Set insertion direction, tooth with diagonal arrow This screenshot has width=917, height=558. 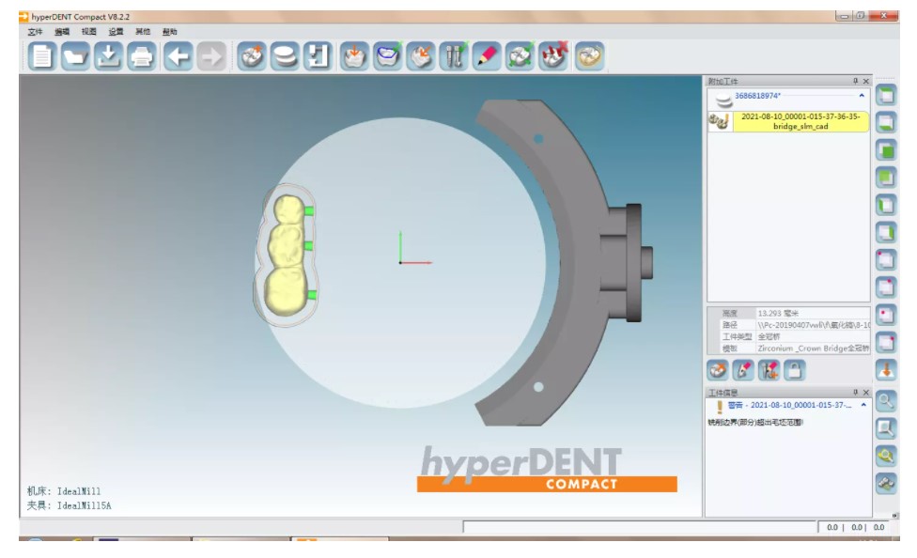(x=421, y=56)
